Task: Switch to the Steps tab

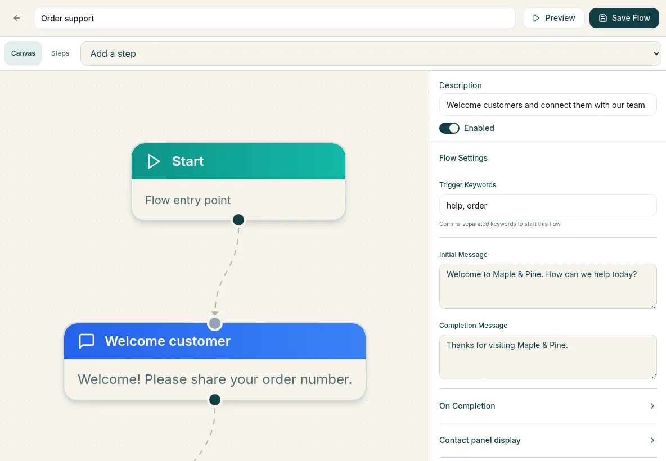Action: [x=60, y=53]
